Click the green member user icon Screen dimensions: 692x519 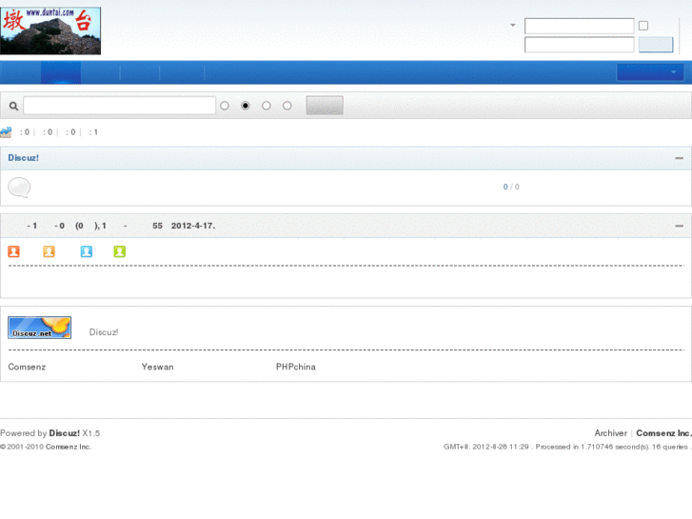click(x=120, y=251)
